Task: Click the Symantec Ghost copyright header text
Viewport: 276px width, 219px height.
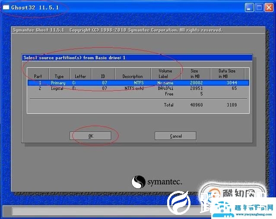Action: 117,30
